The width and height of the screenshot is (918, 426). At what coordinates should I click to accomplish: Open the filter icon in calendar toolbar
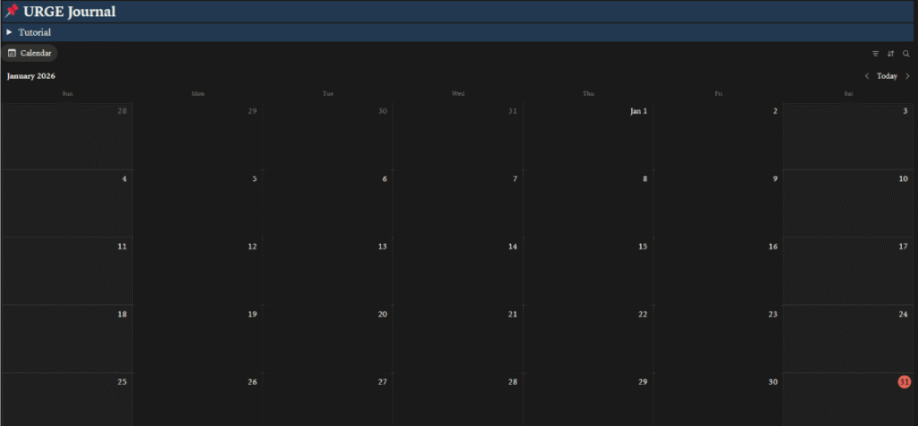tap(876, 54)
